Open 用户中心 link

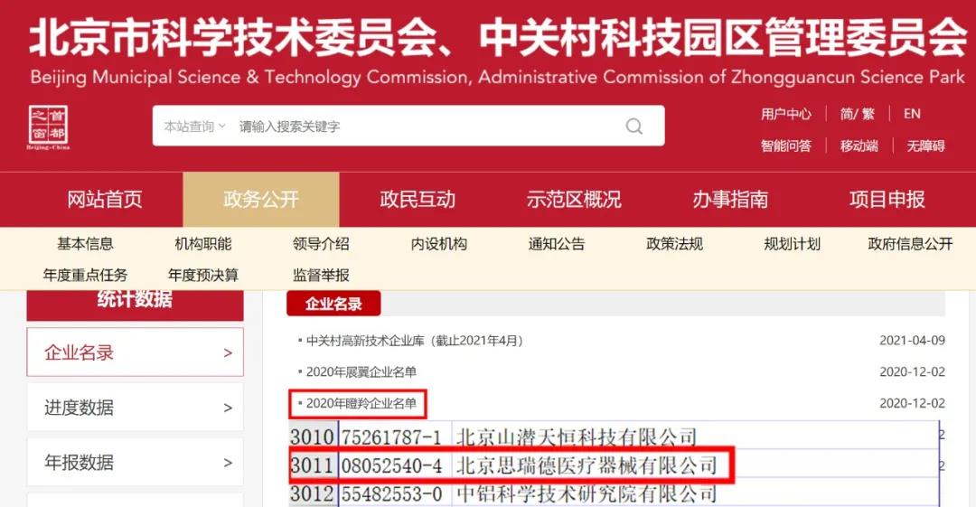pos(785,114)
